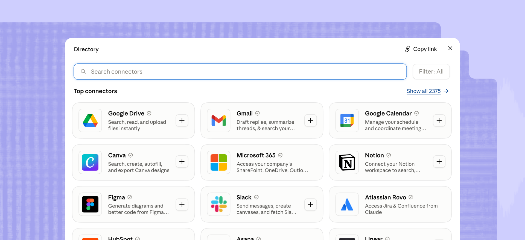Close the Directory dialog
The height and width of the screenshot is (240, 525).
click(x=450, y=48)
